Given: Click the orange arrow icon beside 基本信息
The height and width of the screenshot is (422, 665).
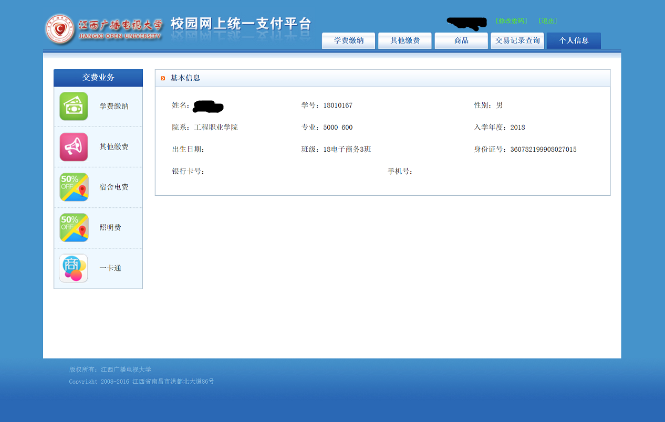Looking at the screenshot, I should tap(163, 78).
